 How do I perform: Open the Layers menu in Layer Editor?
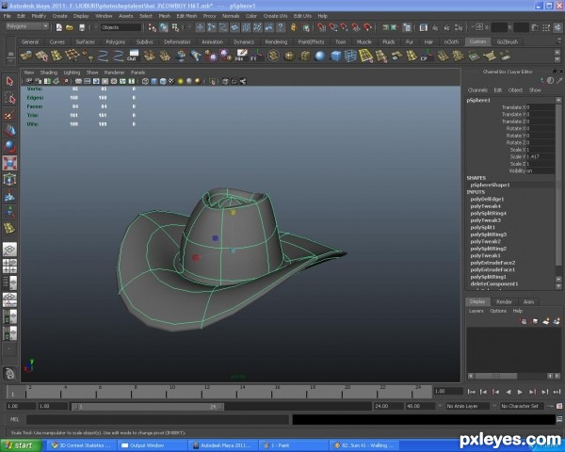pyautogui.click(x=476, y=311)
